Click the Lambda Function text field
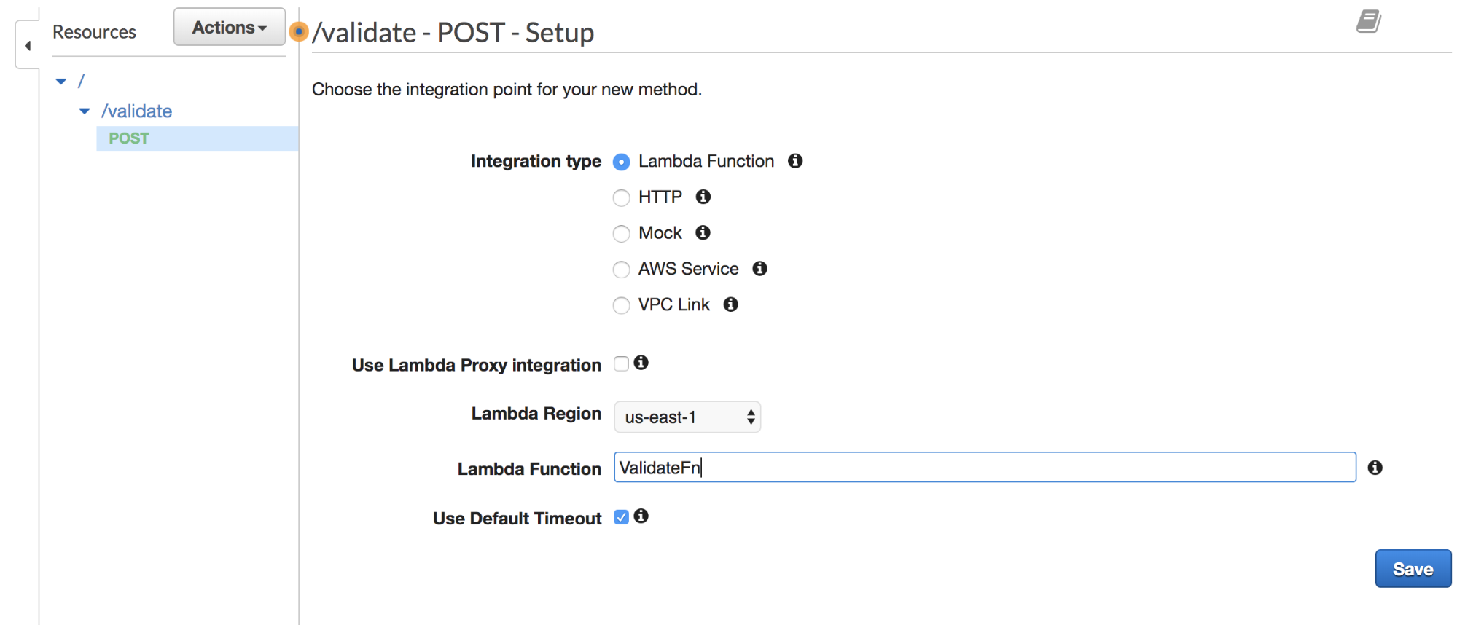The width and height of the screenshot is (1457, 625). pyautogui.click(x=984, y=468)
